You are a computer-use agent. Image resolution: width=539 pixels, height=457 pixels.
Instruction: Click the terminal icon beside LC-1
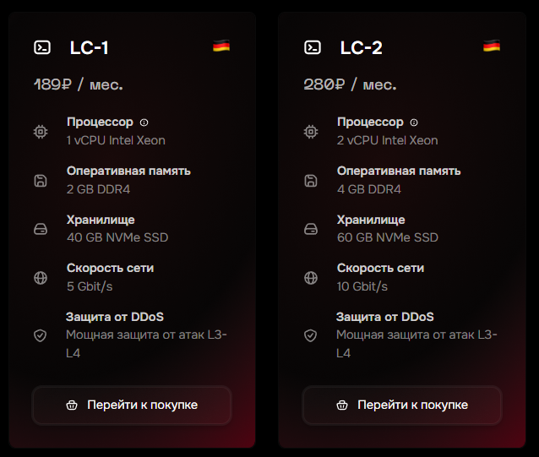pyautogui.click(x=42, y=47)
